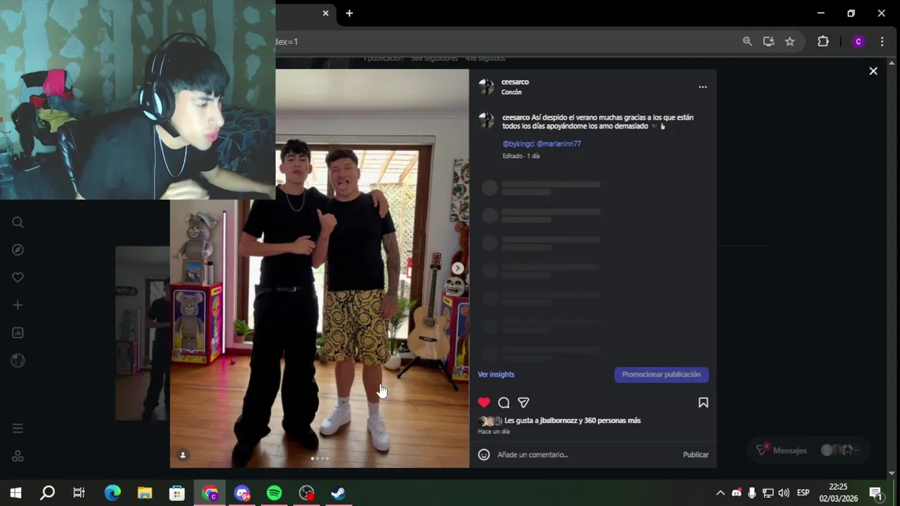Image resolution: width=900 pixels, height=506 pixels.
Task: Open the Meta apps grid icon in sidebar
Action: pos(18,456)
